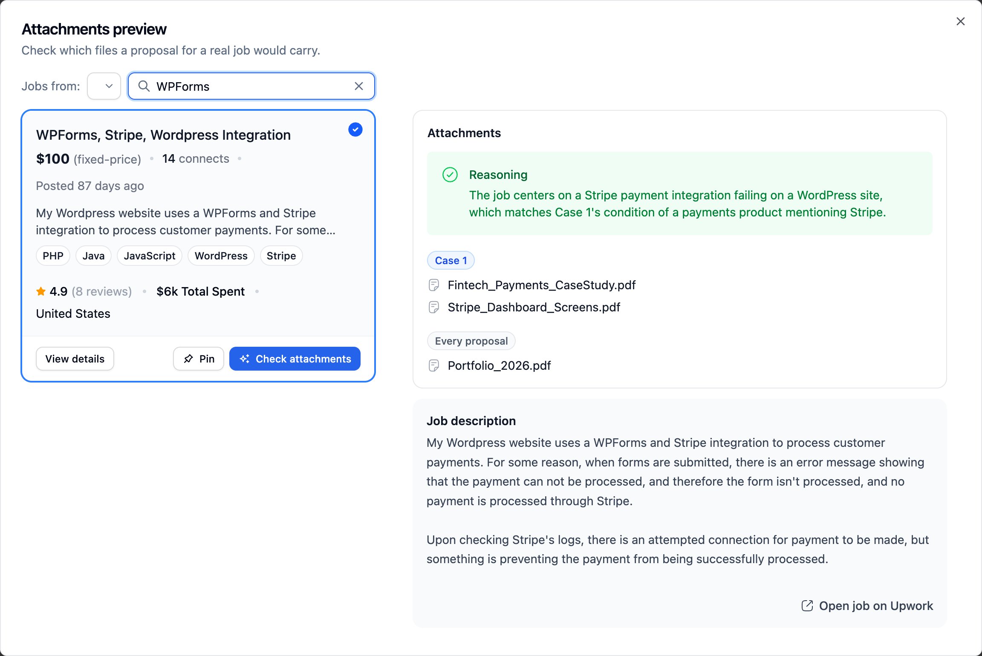
Task: Click the green Reasoning check icon
Action: point(450,175)
